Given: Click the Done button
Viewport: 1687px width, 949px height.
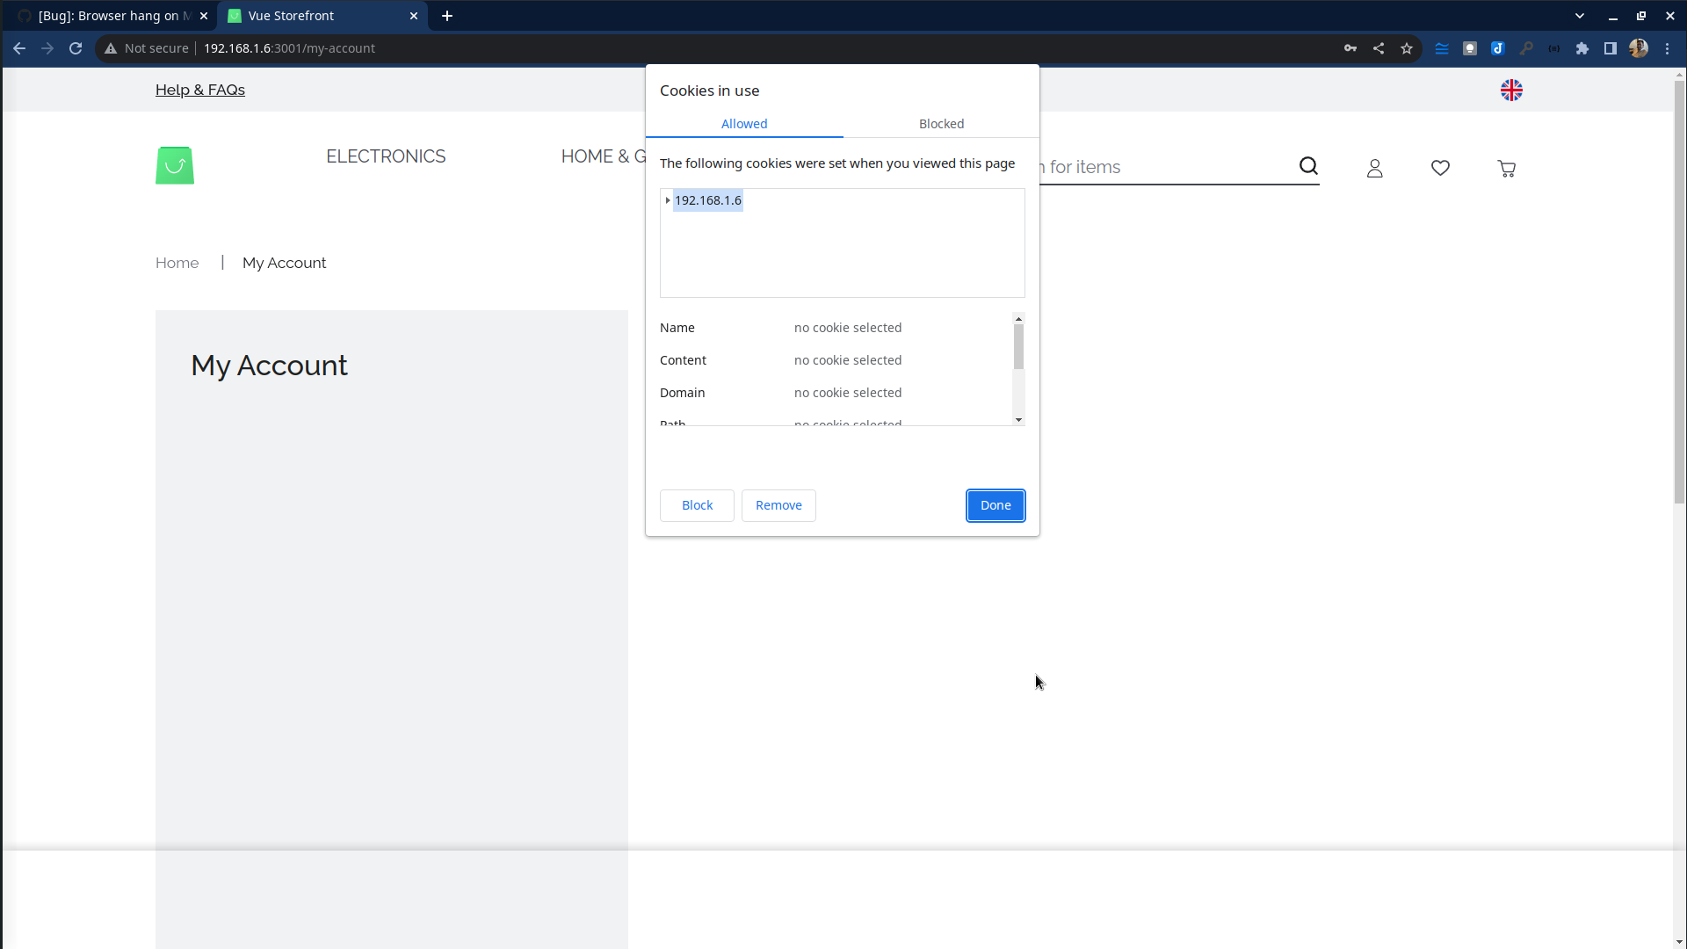Looking at the screenshot, I should pos(995,505).
